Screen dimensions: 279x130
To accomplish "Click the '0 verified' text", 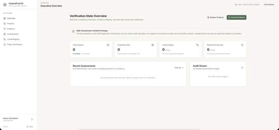I will (x=76, y=54).
